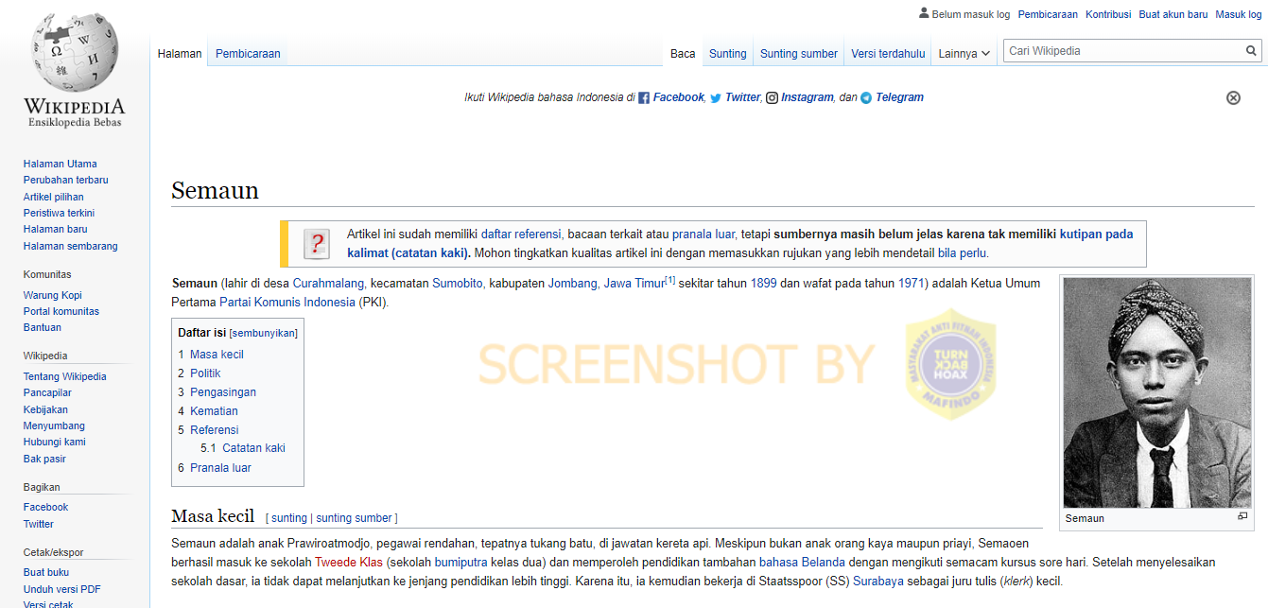Expand the Lainnya dropdown menu
The width and height of the screenshot is (1268, 608).
coord(964,54)
